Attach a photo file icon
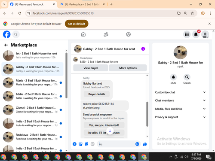 click(80, 144)
